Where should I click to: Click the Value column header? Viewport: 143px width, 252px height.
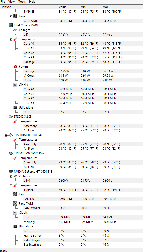[68, 7]
